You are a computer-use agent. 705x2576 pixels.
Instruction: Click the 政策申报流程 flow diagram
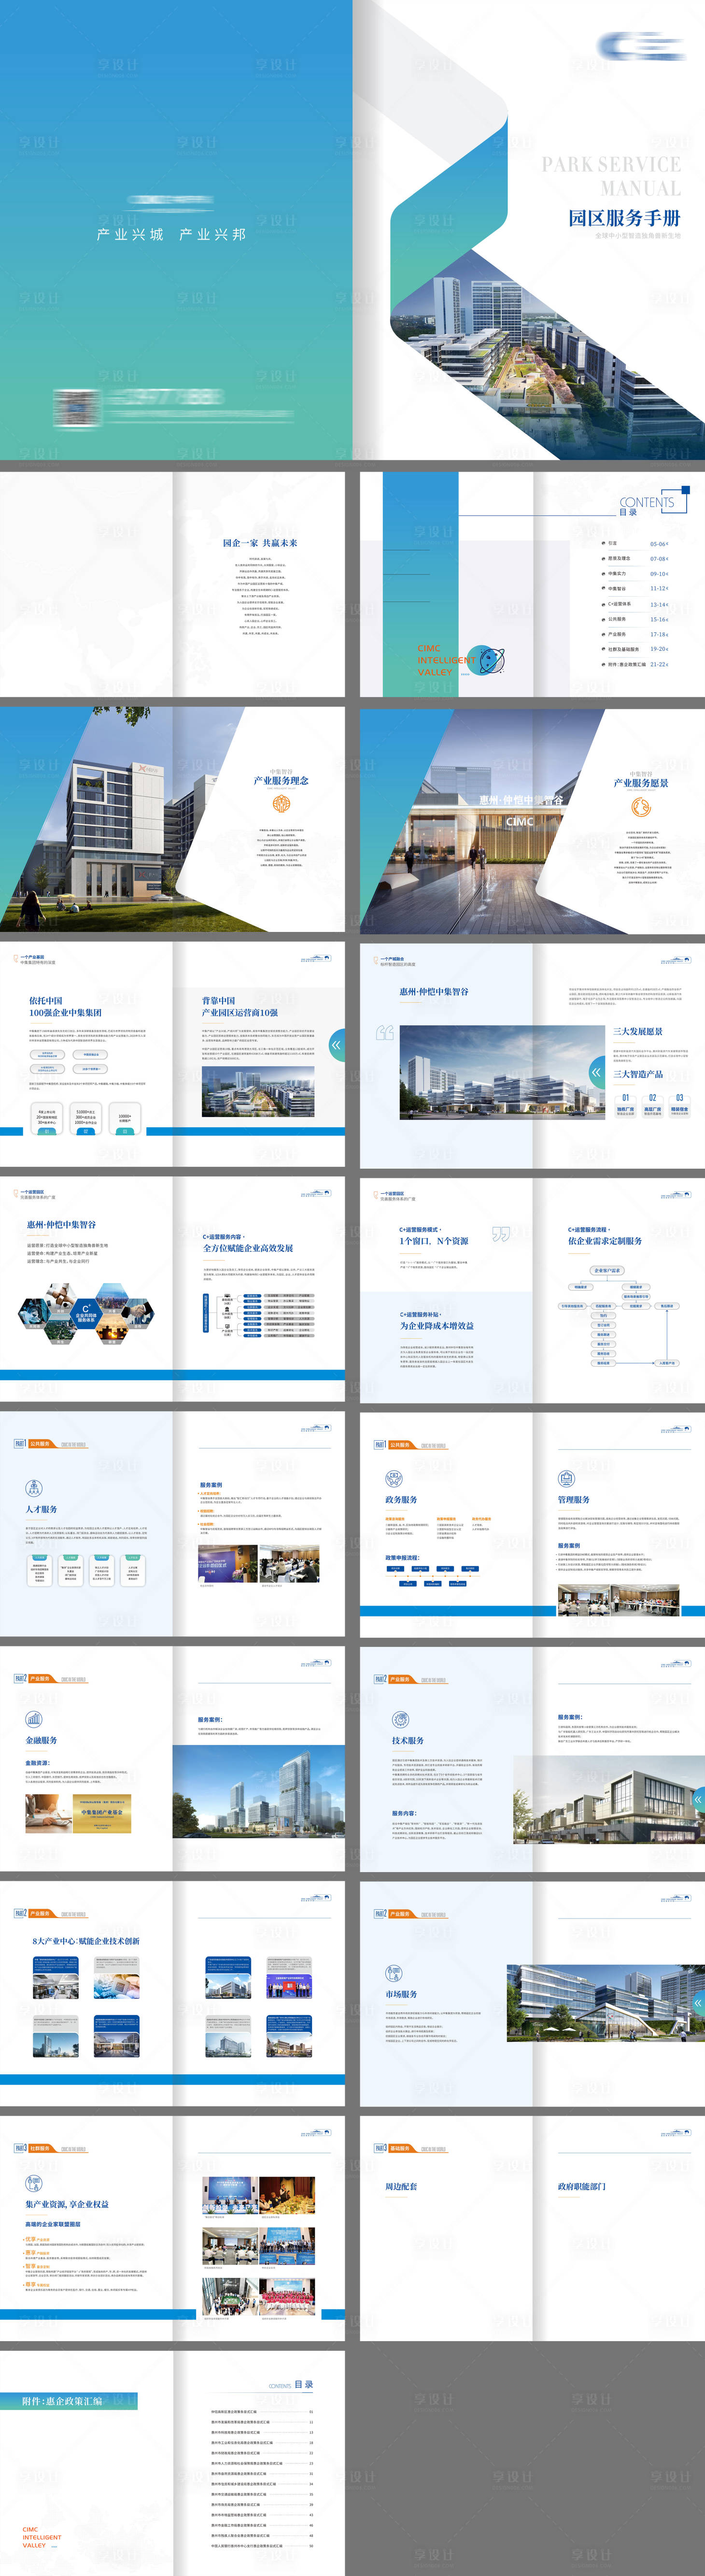point(432,1575)
